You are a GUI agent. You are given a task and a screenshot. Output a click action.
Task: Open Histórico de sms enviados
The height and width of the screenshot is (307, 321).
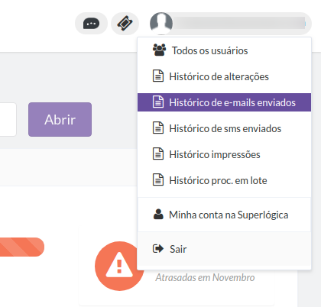(x=224, y=128)
